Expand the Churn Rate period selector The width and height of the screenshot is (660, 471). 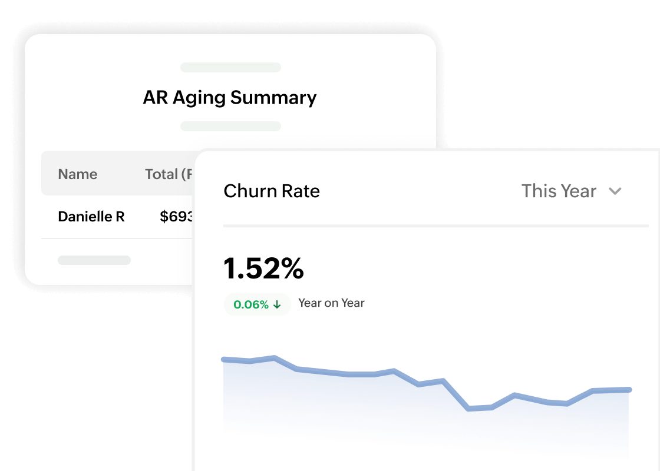click(572, 191)
